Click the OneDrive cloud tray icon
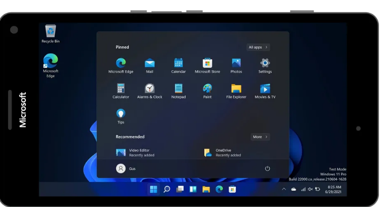380x207 pixels. [293, 189]
